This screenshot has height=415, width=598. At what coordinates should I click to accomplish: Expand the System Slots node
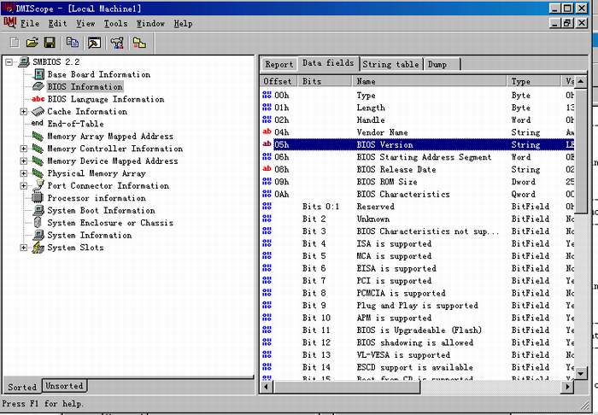click(x=24, y=248)
